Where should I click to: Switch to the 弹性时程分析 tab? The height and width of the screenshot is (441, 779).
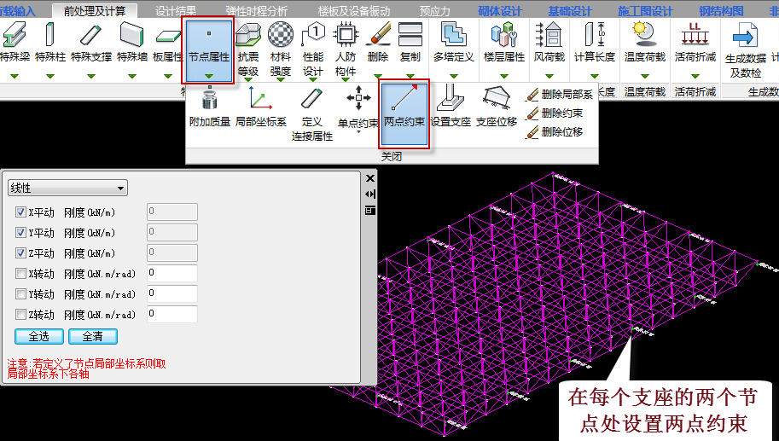pyautogui.click(x=256, y=10)
